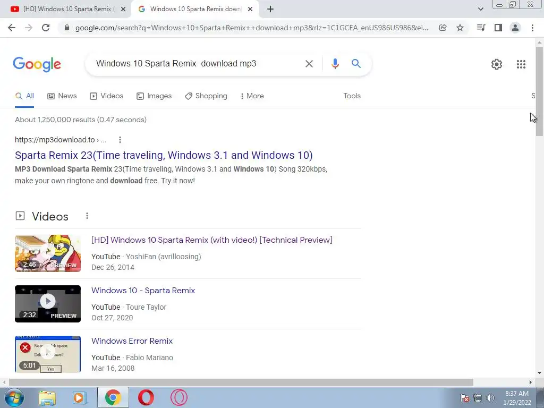The width and height of the screenshot is (544, 408).
Task: Bookmark this page with the star
Action: point(460,28)
